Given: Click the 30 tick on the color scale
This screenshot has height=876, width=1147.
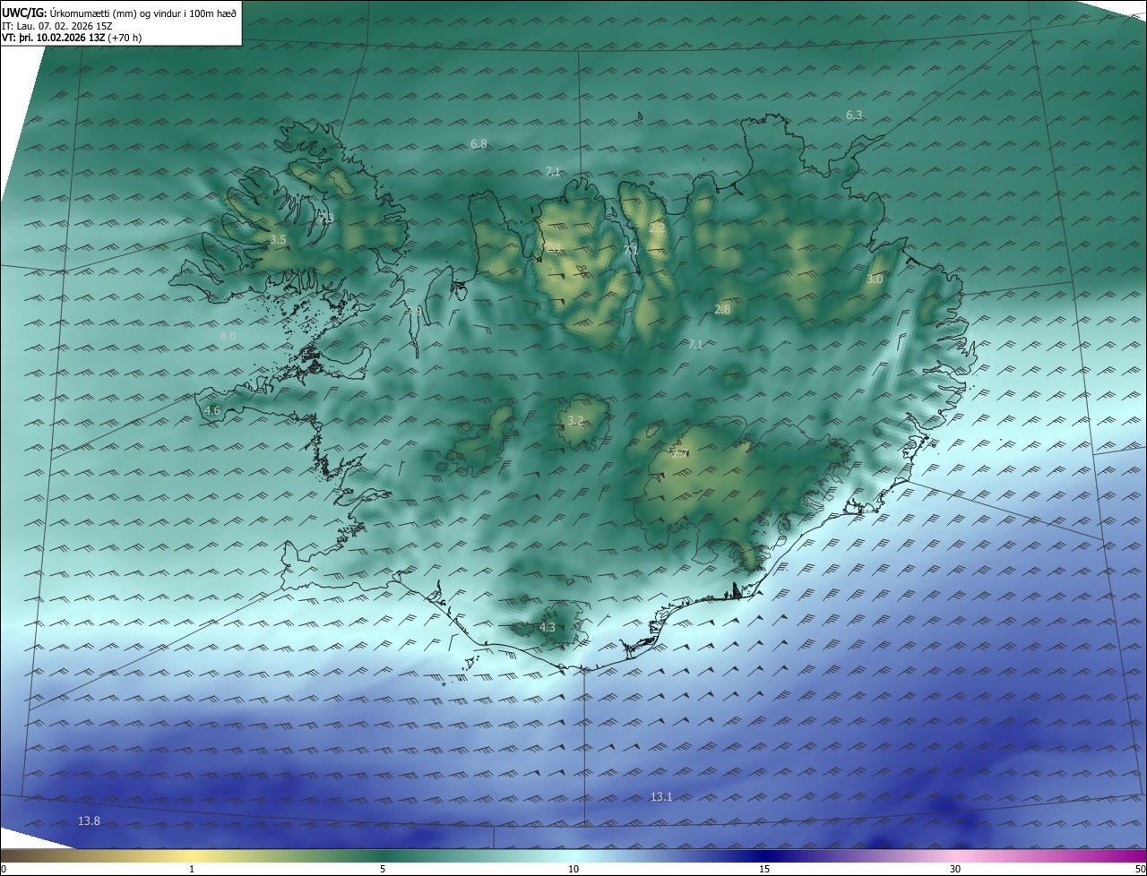Looking at the screenshot, I should pyautogui.click(x=955, y=869).
